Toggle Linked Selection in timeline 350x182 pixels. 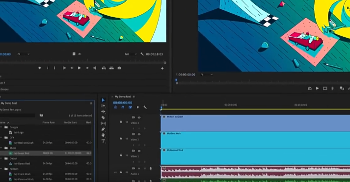coord(130,107)
